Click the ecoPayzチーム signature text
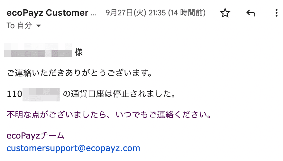This screenshot has width=283, height=161. point(35,135)
